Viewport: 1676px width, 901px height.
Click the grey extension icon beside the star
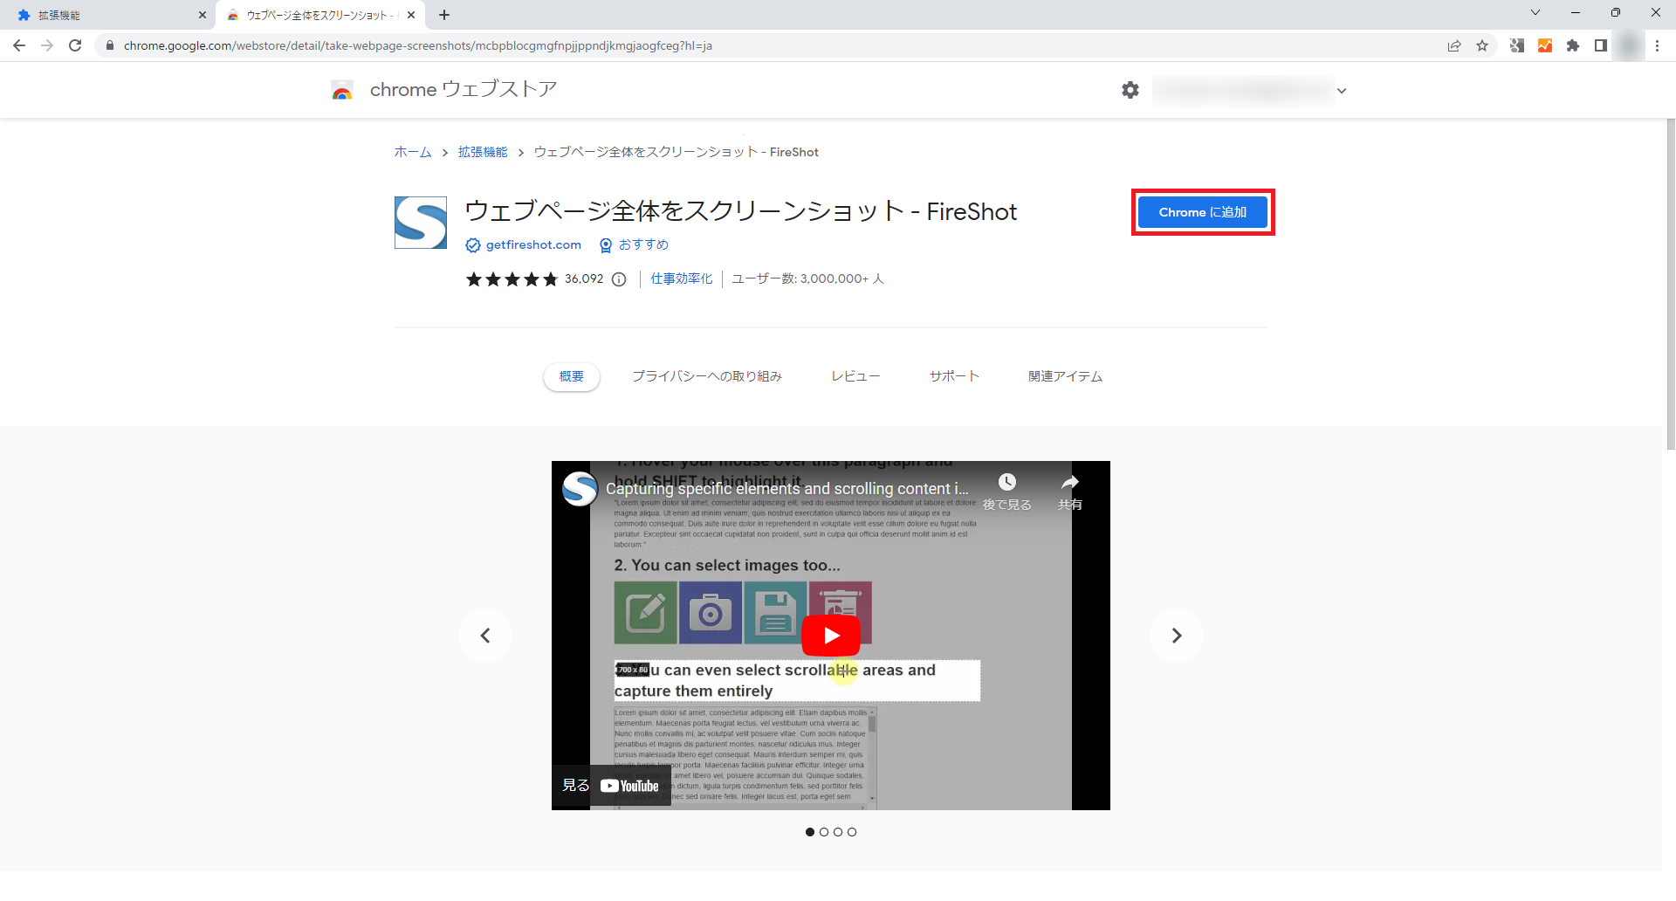click(1517, 45)
